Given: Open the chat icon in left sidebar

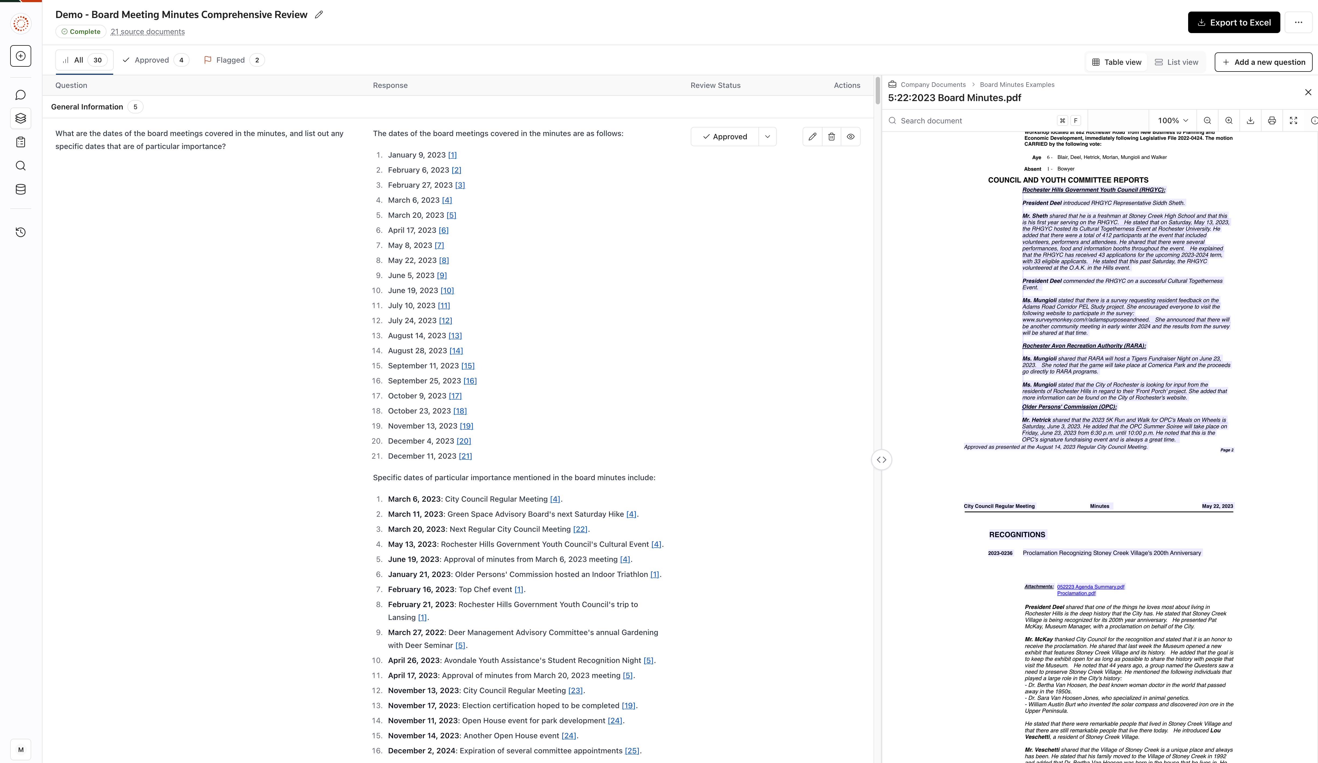Looking at the screenshot, I should point(20,95).
